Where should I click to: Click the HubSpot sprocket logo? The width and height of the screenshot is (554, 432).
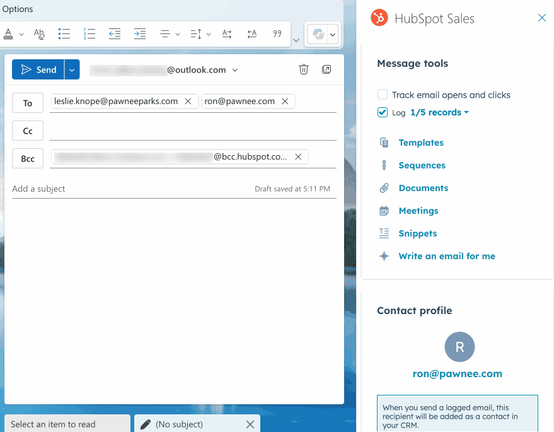tap(379, 18)
